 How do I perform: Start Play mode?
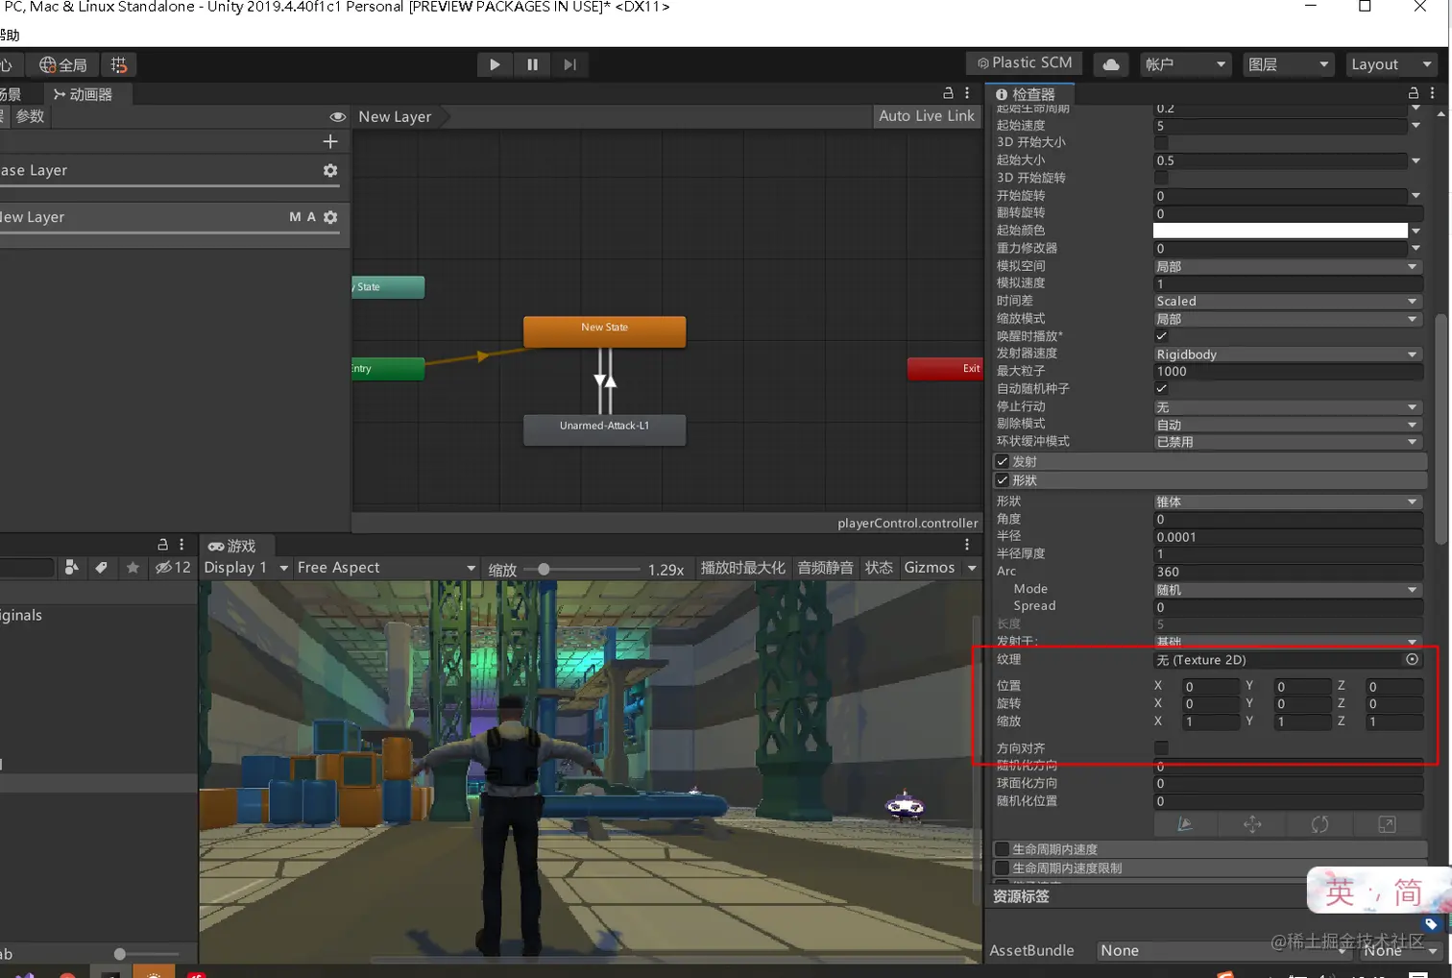pyautogui.click(x=495, y=64)
